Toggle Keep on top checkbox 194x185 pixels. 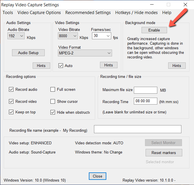pyautogui.click(x=11, y=112)
